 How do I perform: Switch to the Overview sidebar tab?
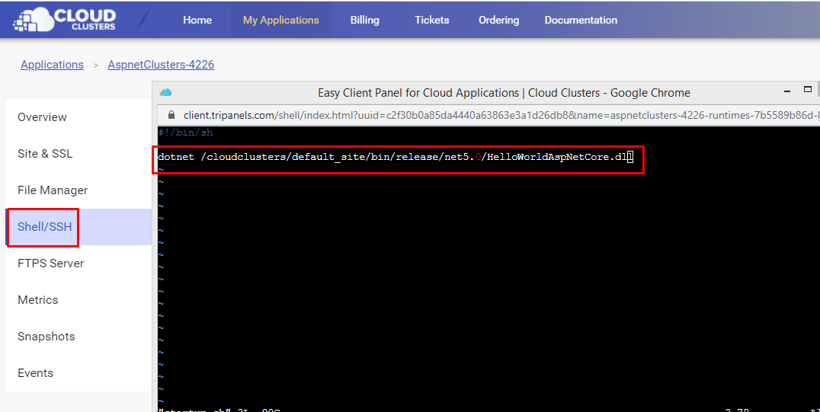click(42, 117)
